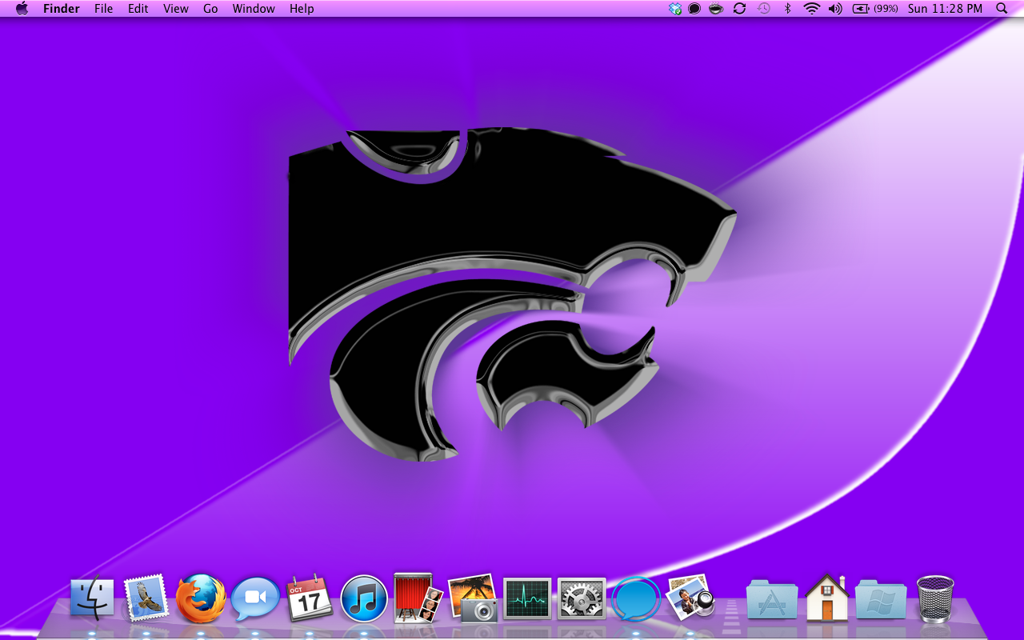Open the volume speaker menu

coord(835,9)
